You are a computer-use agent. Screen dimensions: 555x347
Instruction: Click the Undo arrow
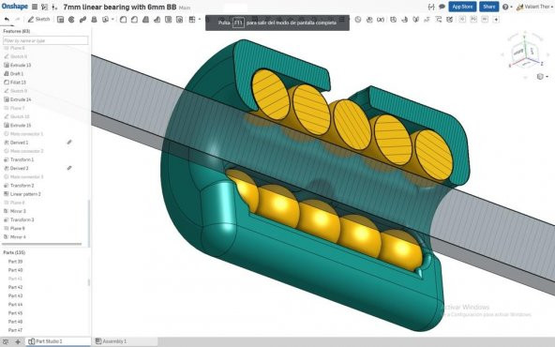(x=7, y=19)
